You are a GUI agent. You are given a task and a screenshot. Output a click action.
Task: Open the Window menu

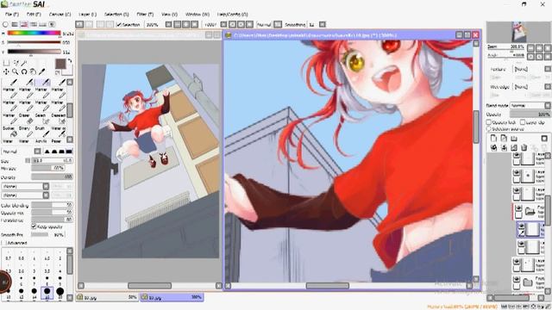point(198,15)
